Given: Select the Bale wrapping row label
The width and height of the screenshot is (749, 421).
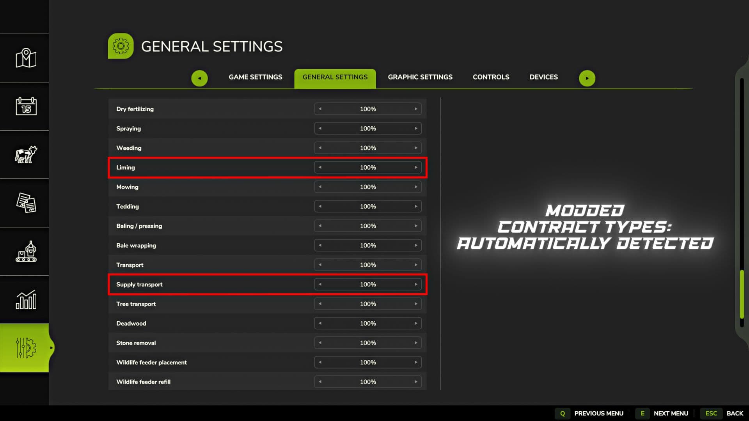Looking at the screenshot, I should [x=136, y=245].
